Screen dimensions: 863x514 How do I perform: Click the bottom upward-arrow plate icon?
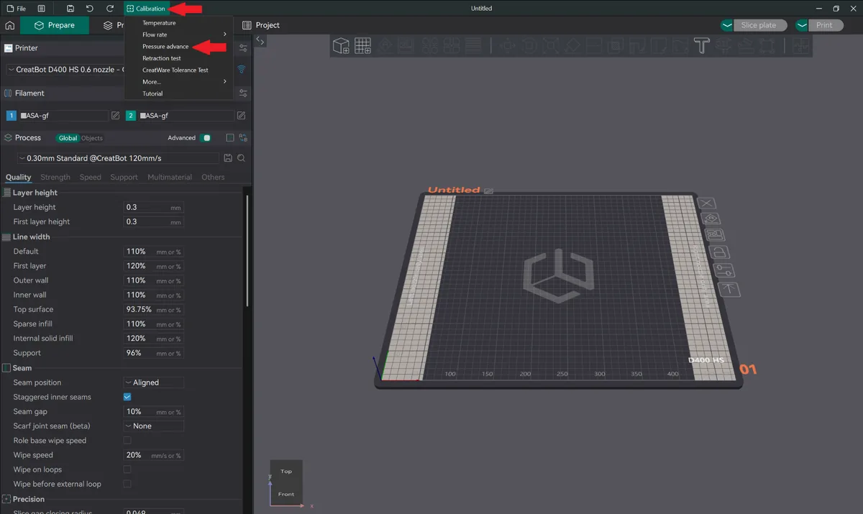[729, 289]
